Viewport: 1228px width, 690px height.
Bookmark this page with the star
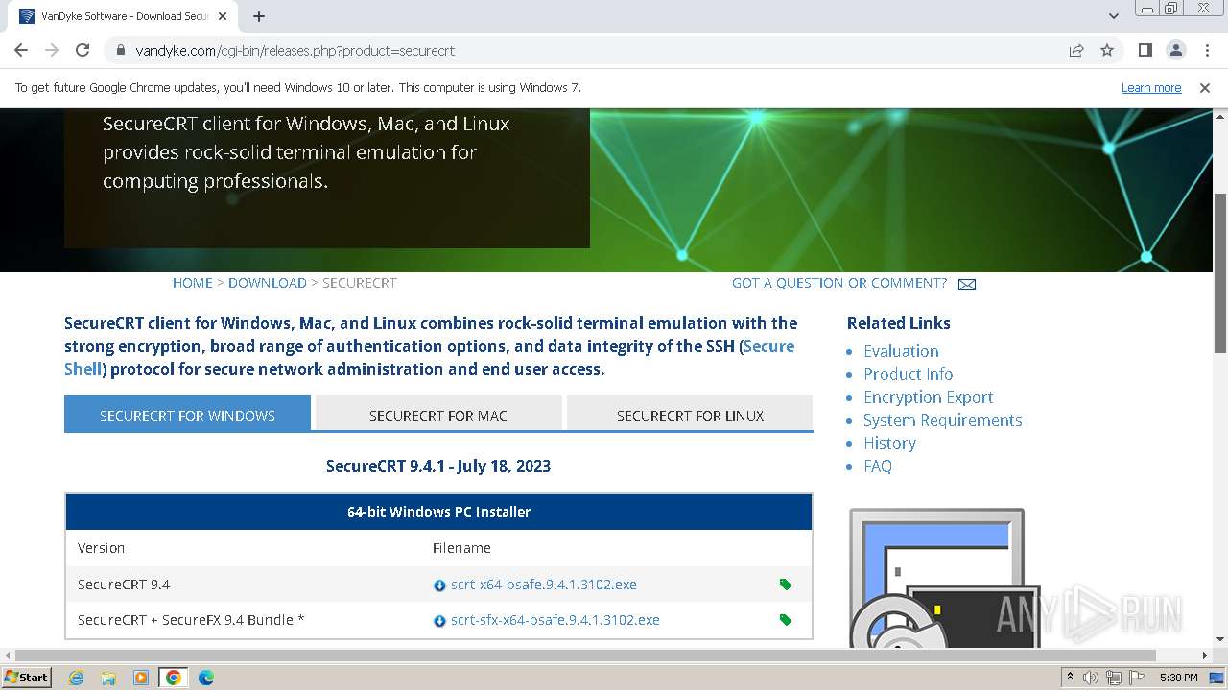pyautogui.click(x=1107, y=50)
